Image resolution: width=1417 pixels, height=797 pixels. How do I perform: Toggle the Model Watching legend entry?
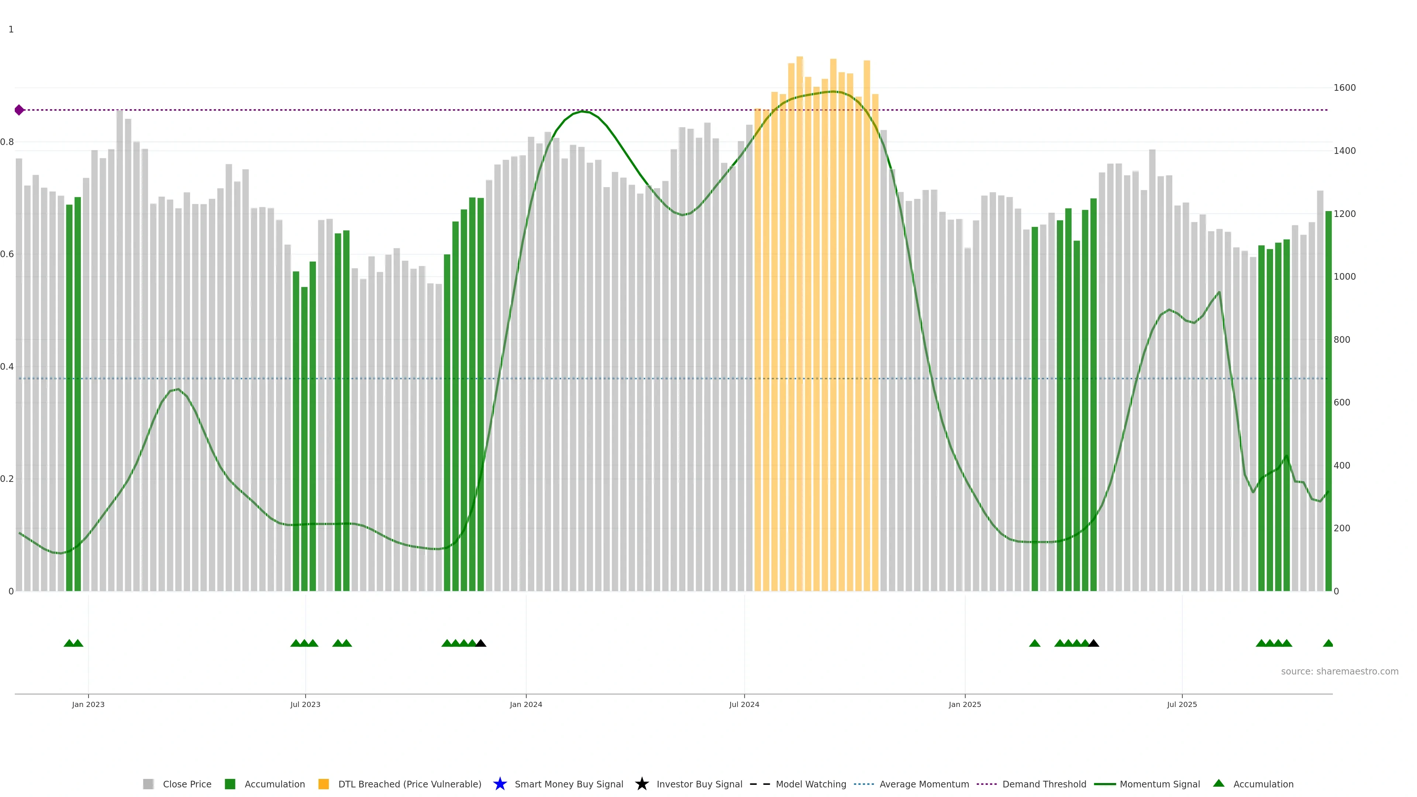(x=810, y=784)
